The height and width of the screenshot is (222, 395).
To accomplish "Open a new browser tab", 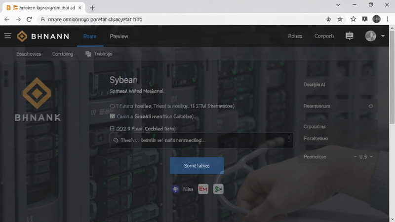I will 92,8.
